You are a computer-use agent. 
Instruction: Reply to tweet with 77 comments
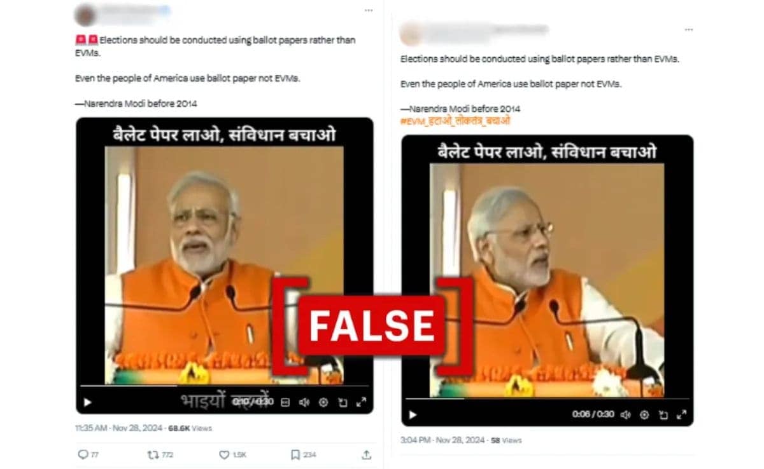coord(88,454)
